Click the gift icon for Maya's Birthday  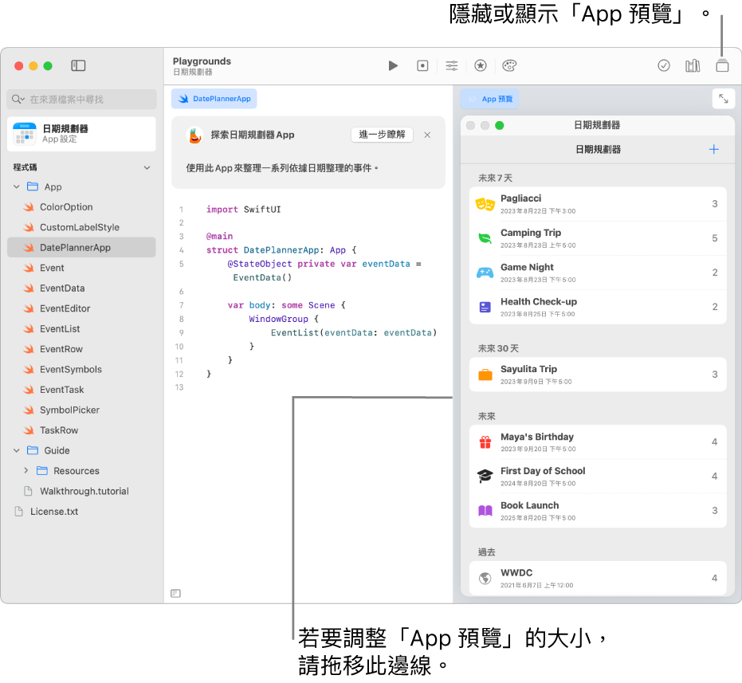coord(485,442)
